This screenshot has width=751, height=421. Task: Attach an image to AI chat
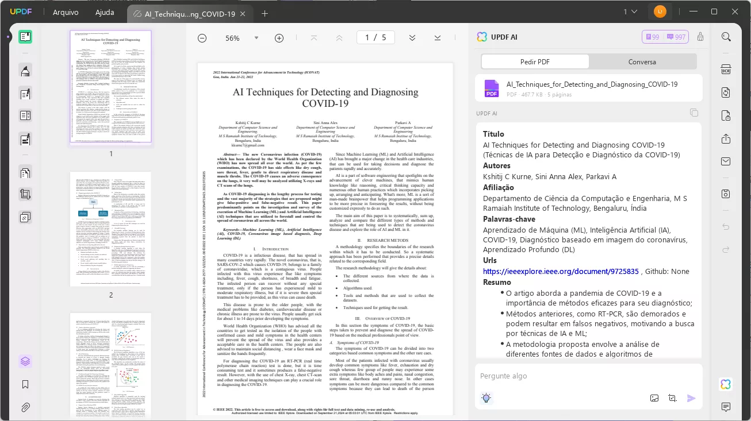[x=654, y=398]
